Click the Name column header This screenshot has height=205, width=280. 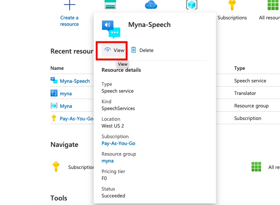click(57, 68)
